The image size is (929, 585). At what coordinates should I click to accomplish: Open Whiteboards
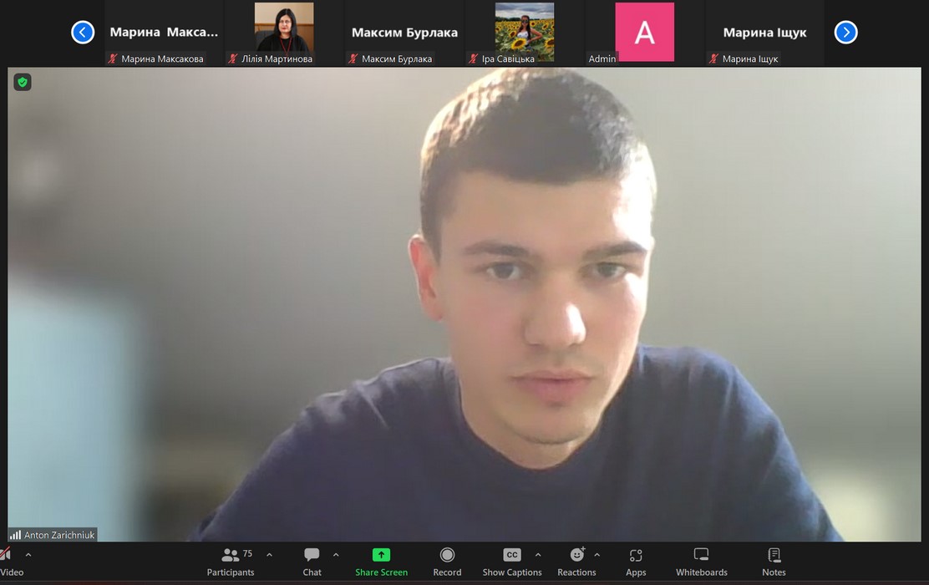click(x=701, y=561)
